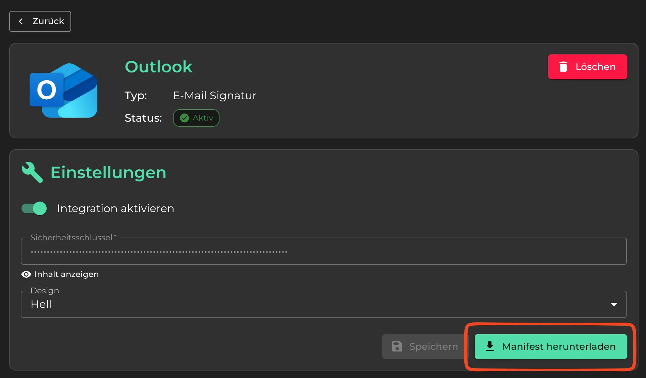Download manifest via Manifest herunterladen
The height and width of the screenshot is (378, 646).
[550, 346]
